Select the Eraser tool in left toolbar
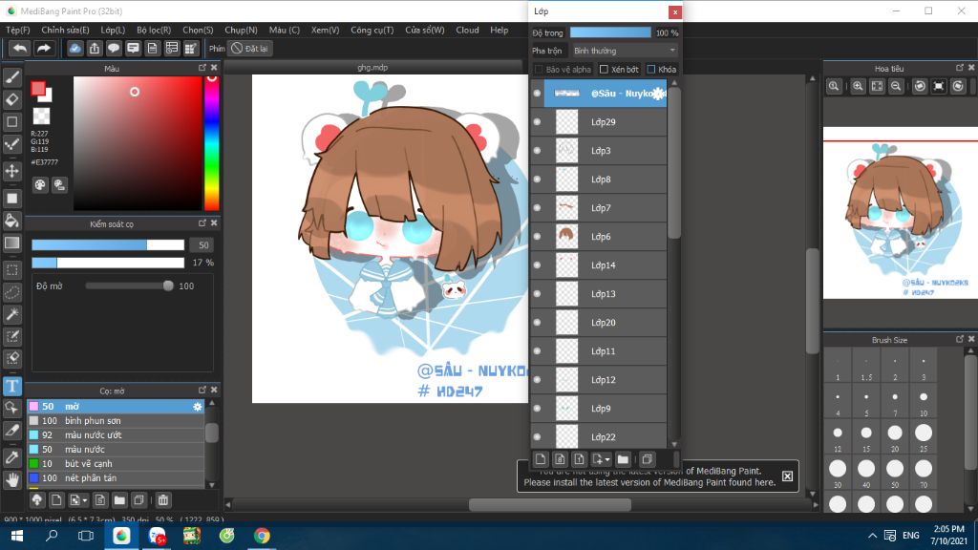The height and width of the screenshot is (550, 978). [x=11, y=99]
